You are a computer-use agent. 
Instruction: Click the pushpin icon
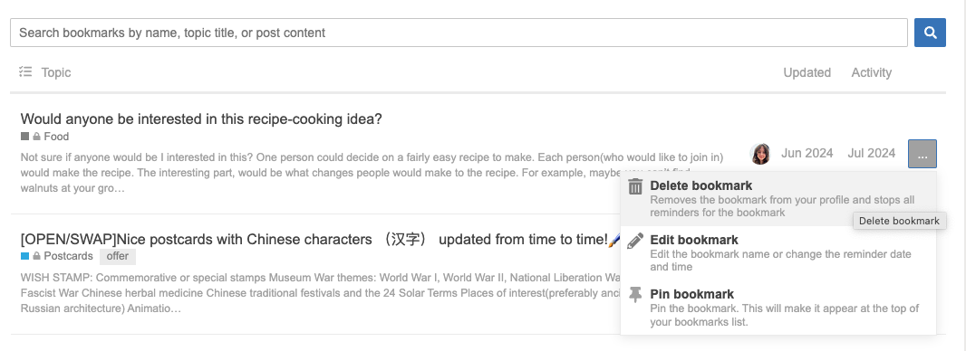coord(635,295)
